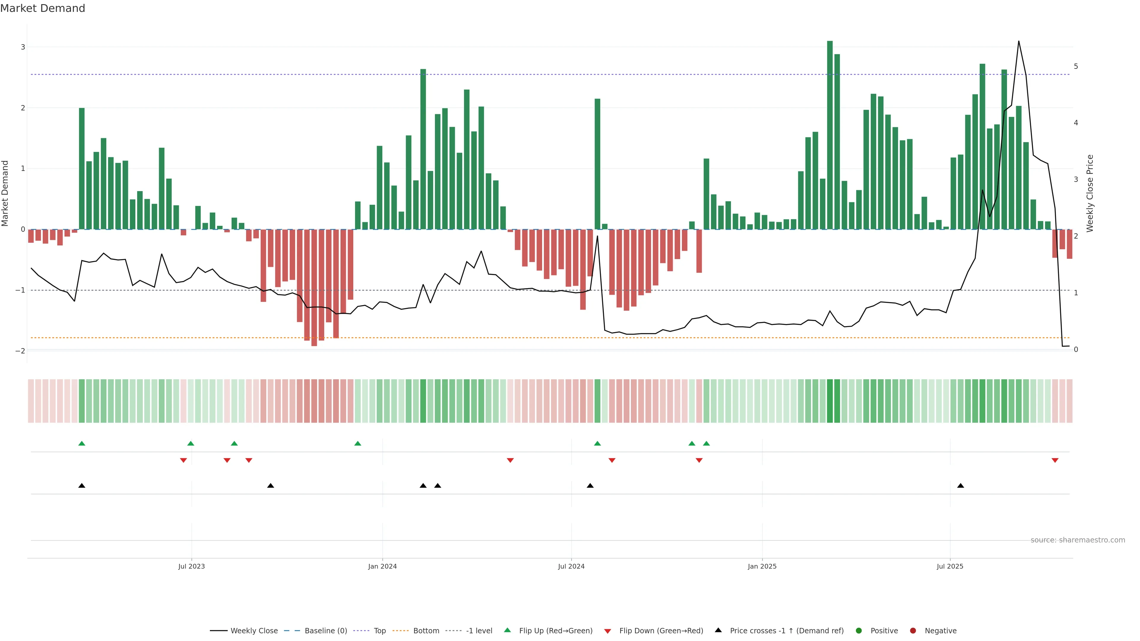Click the dark red Negative legend circle

pos(913,631)
